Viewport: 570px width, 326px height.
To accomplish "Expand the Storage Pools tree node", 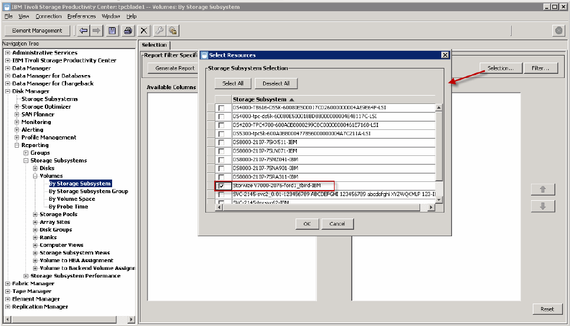I will [x=35, y=214].
